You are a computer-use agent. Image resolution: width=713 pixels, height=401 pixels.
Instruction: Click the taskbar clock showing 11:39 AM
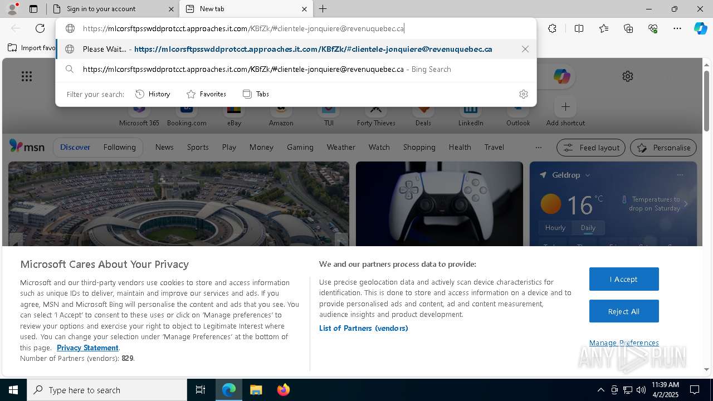[665, 390]
